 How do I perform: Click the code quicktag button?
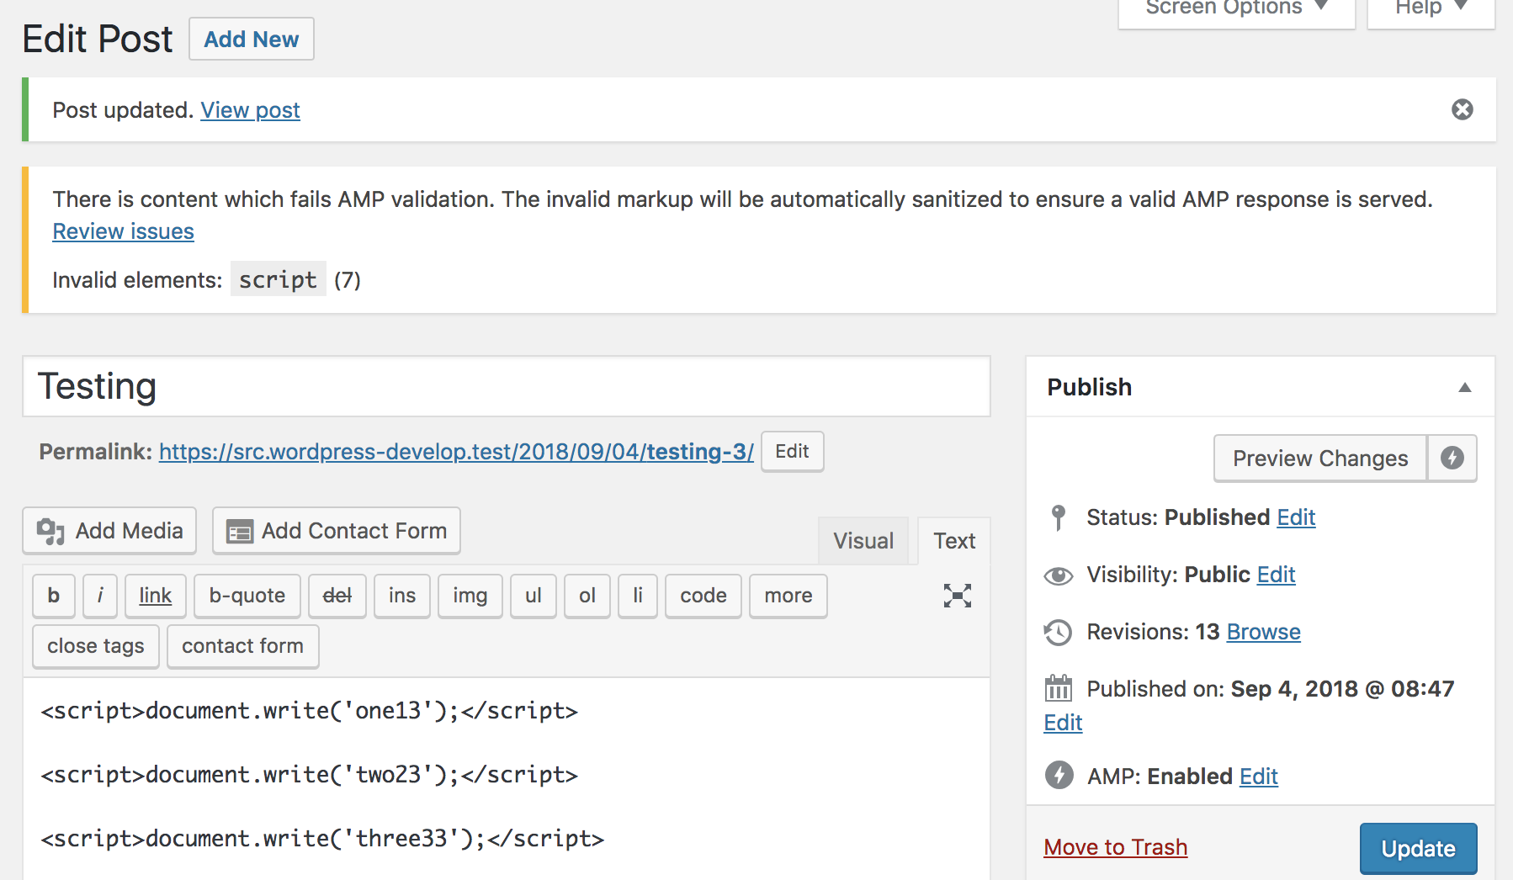(703, 596)
